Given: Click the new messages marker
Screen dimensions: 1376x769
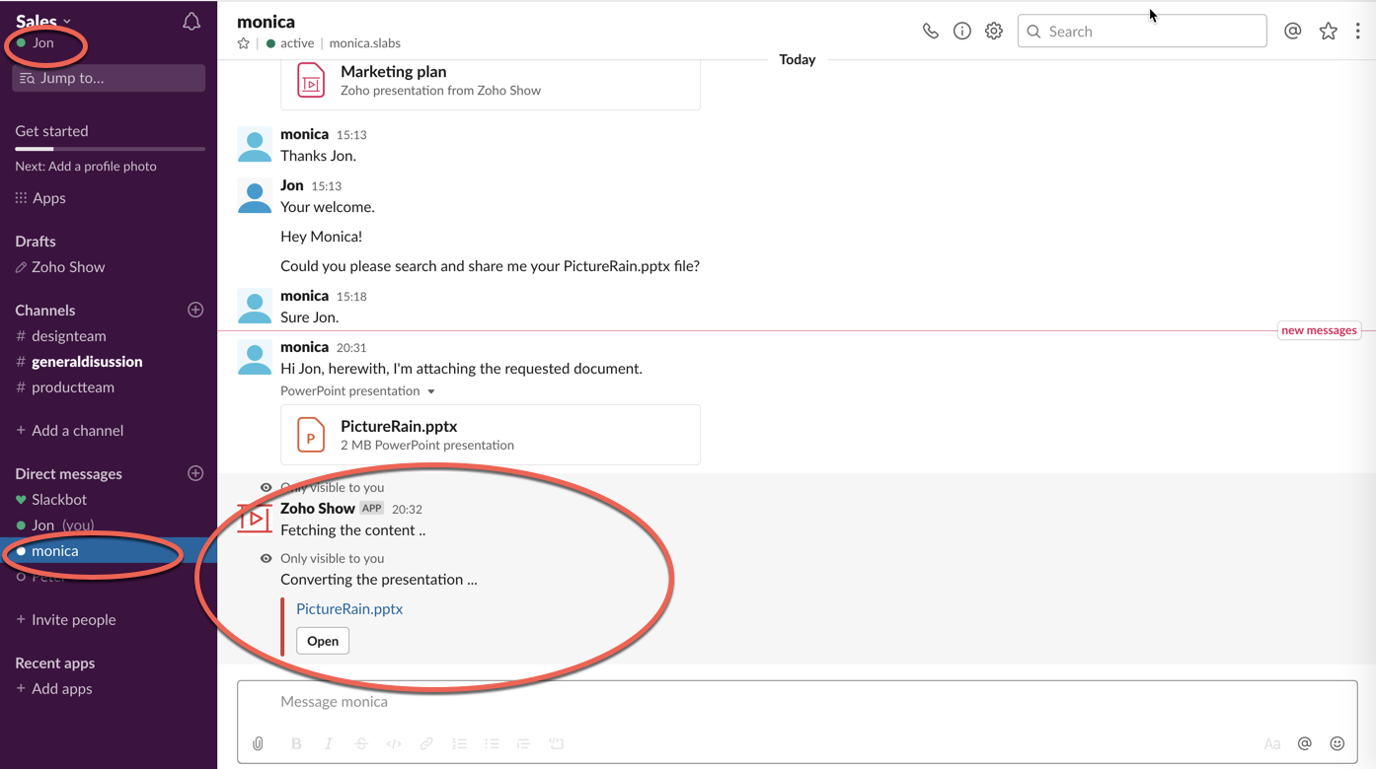Looking at the screenshot, I should (1319, 330).
